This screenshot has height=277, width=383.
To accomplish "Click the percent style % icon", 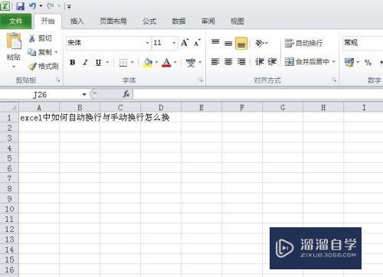I will [x=368, y=62].
